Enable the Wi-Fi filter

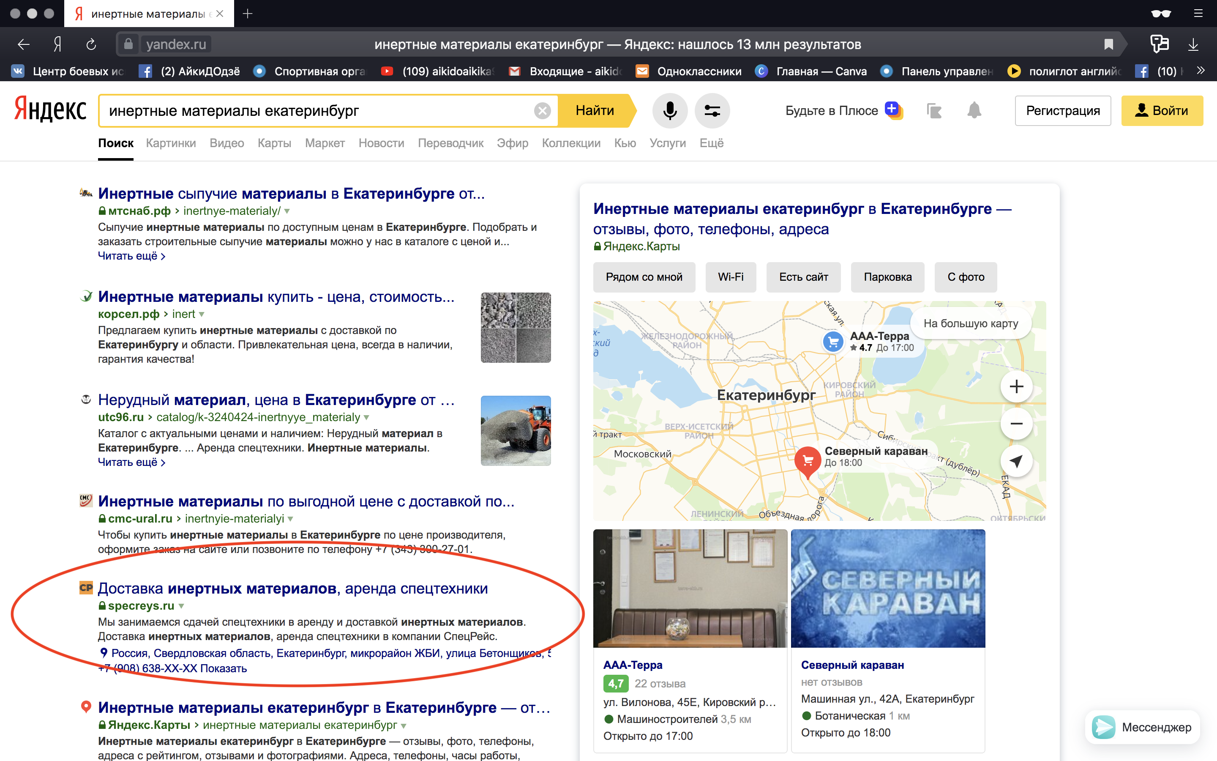731,277
